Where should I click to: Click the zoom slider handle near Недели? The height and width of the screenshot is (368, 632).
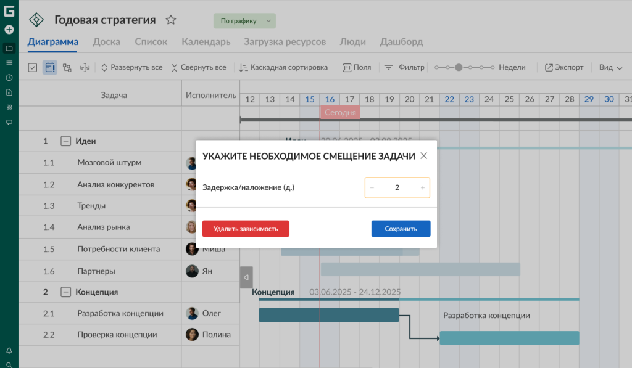[459, 68]
